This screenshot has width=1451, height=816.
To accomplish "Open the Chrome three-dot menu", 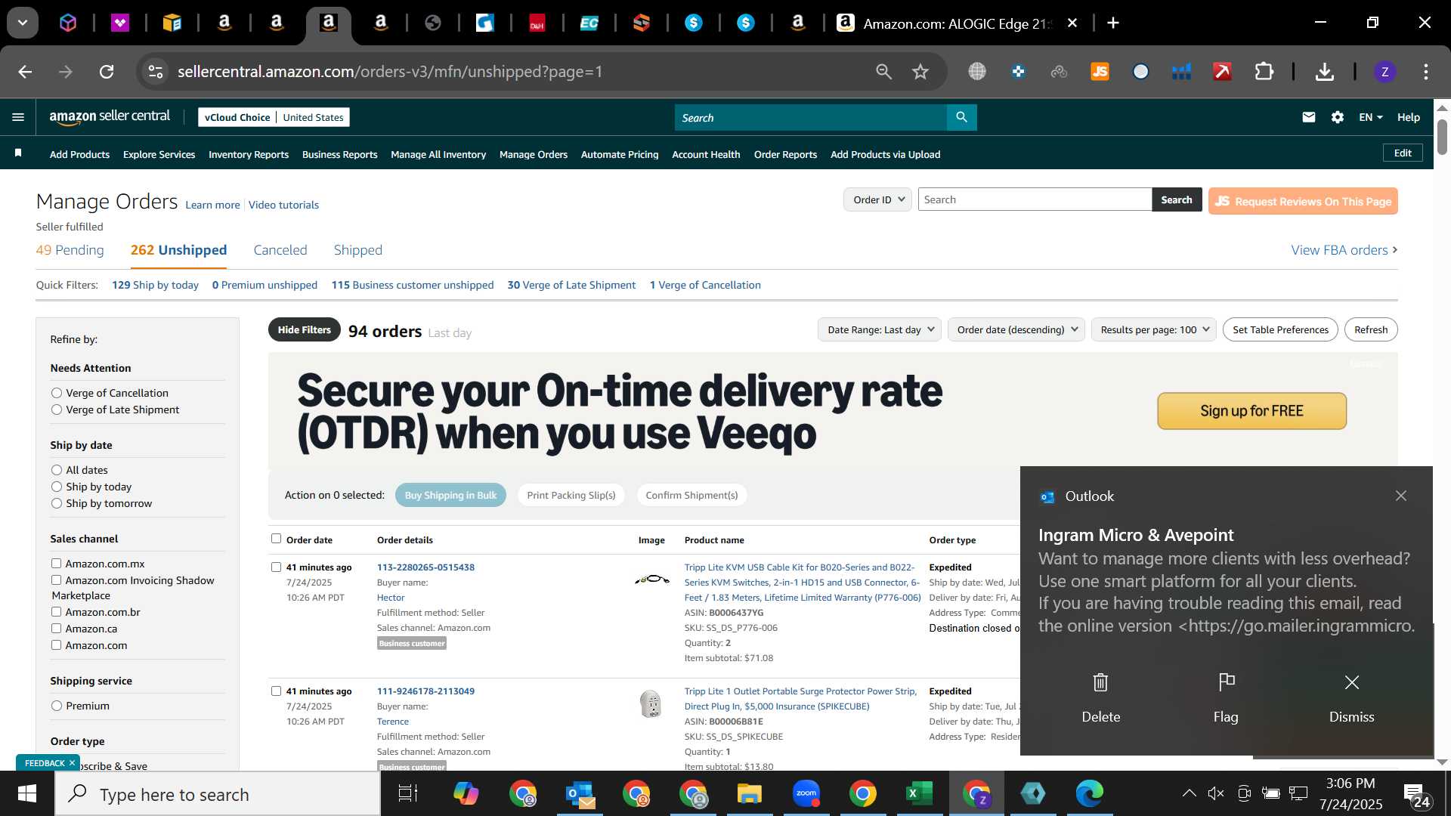I will pyautogui.click(x=1425, y=72).
